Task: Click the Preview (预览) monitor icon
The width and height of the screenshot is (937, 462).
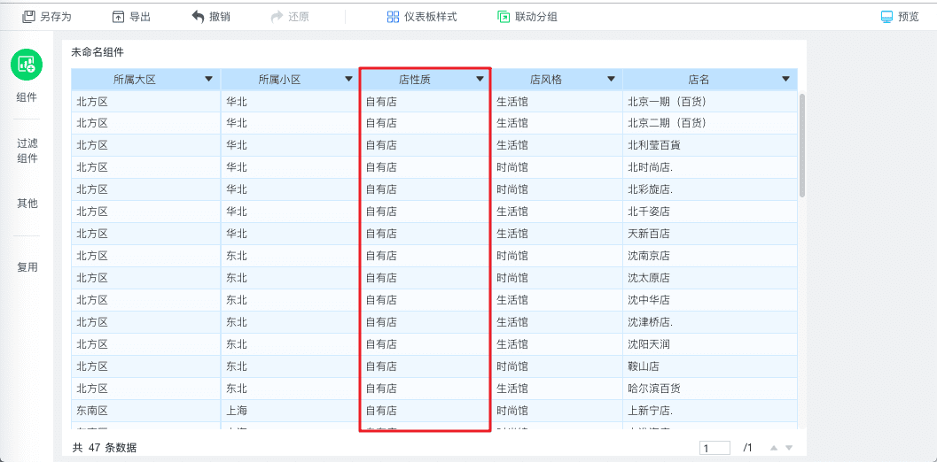Action: click(x=886, y=17)
